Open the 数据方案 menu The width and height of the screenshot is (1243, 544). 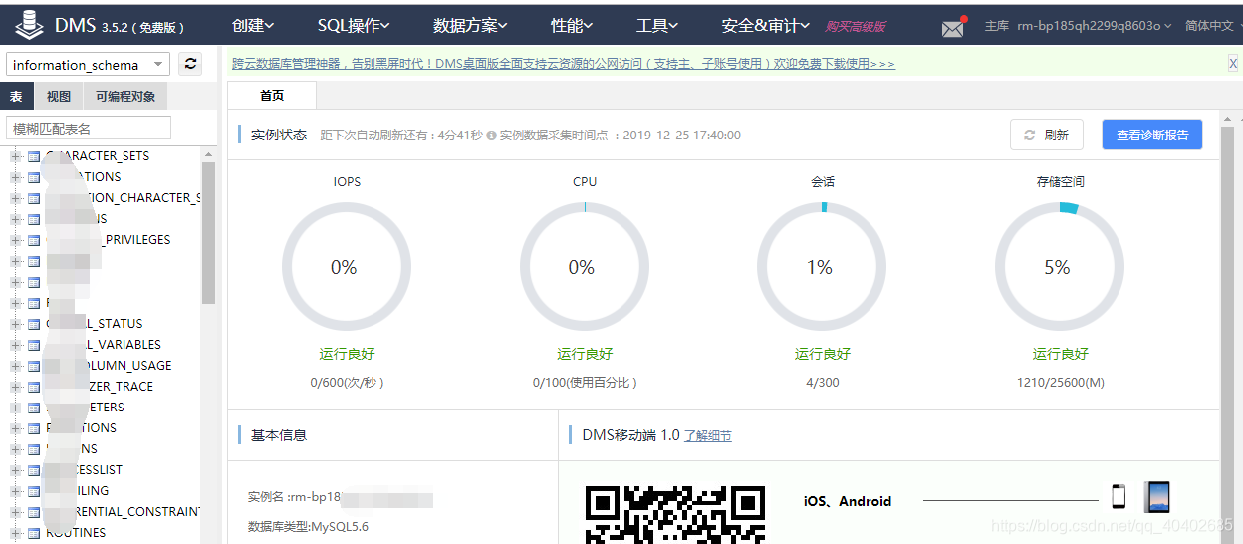[470, 26]
